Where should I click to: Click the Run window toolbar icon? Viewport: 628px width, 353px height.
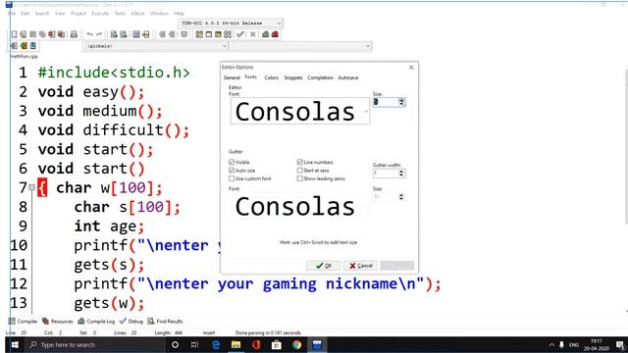(x=209, y=34)
